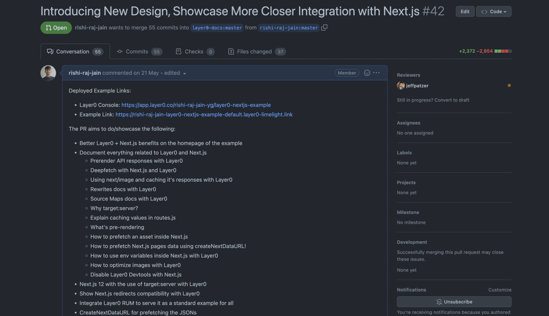Click 'Source Maps docs with Layer0' item
Screen dimensions: 549x316
pyautogui.click(x=129, y=199)
